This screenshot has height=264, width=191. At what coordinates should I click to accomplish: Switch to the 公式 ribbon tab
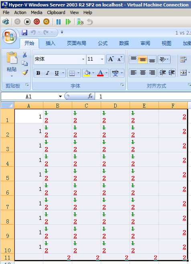coord(103,43)
